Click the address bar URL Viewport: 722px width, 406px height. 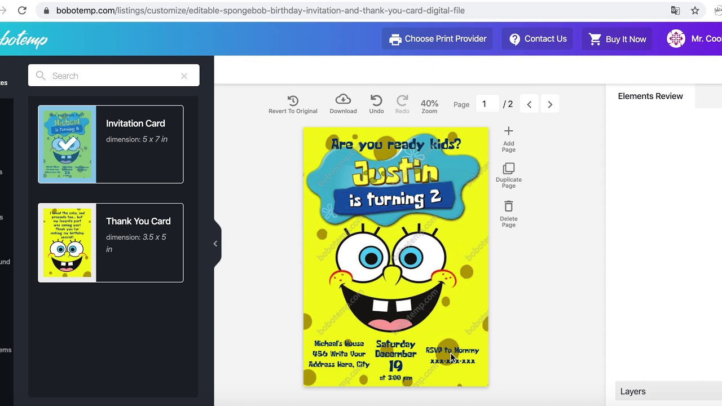pos(261,10)
